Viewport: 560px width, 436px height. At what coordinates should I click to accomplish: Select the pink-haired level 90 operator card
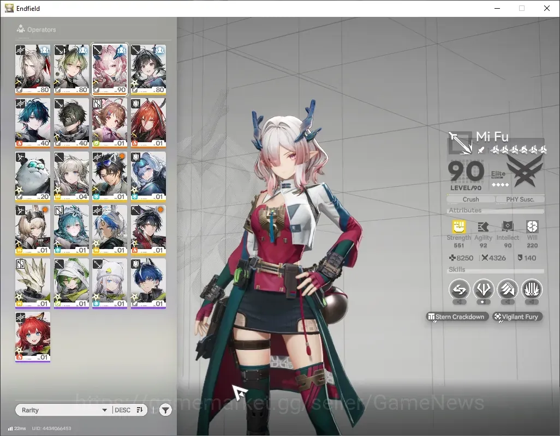click(110, 70)
